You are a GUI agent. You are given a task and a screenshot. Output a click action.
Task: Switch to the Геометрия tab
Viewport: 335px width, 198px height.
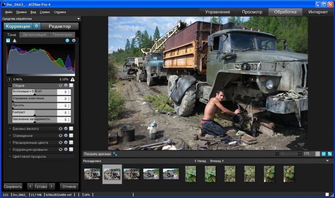(62, 34)
